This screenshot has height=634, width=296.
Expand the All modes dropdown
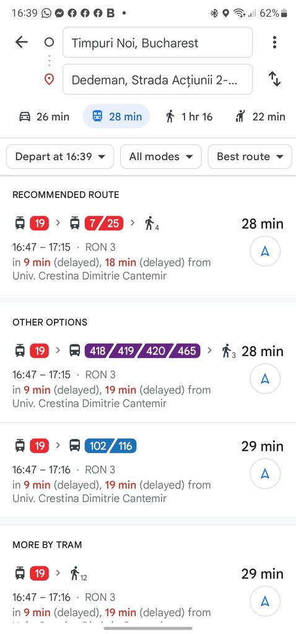(160, 157)
